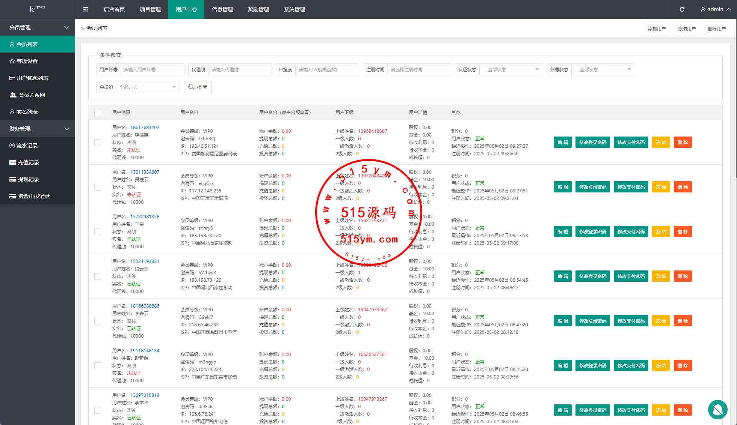Open the 认证状态 dropdown

tap(511, 70)
